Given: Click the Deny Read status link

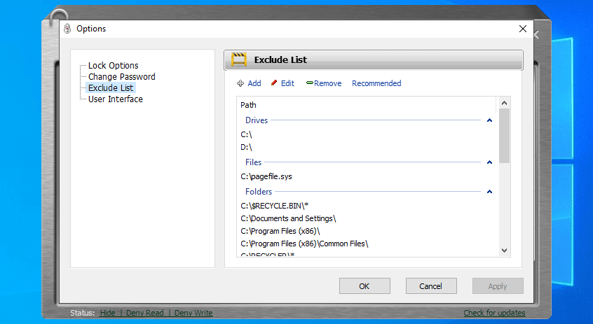Looking at the screenshot, I should (144, 313).
